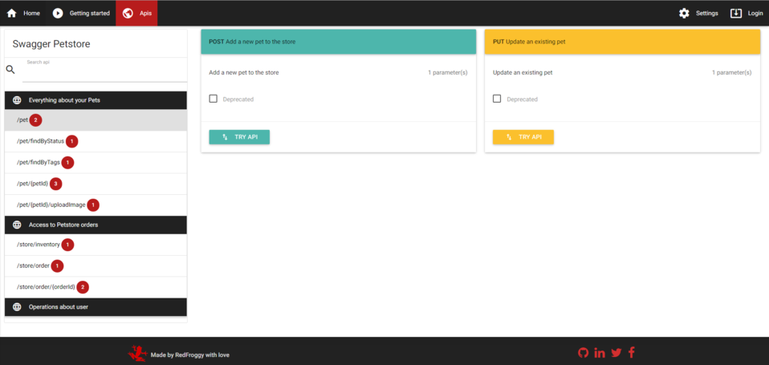The height and width of the screenshot is (365, 769).
Task: Click the Login download-arrow icon
Action: click(x=735, y=13)
